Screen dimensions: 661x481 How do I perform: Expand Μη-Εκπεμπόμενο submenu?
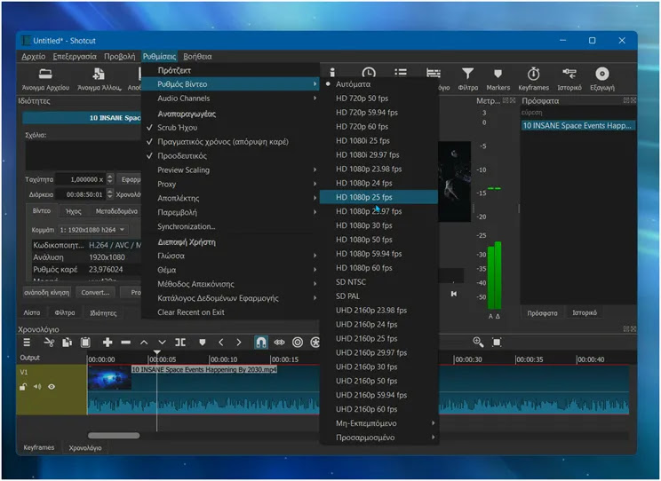click(x=379, y=423)
